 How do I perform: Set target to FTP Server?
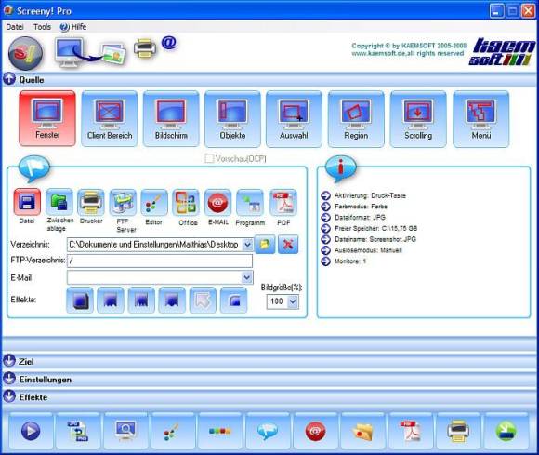[123, 202]
